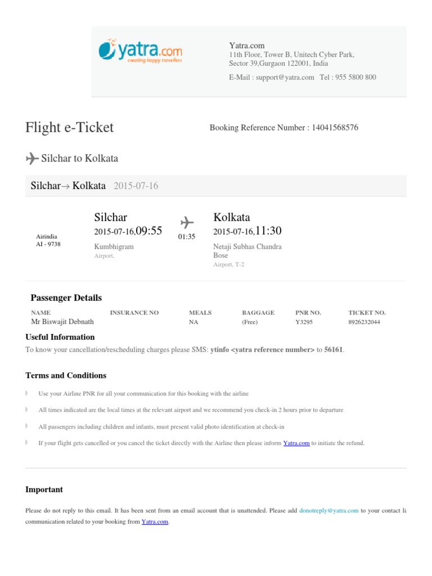This screenshot has height=576, width=432.
Task: Click the bullet marker before 'Use your Airline PNR'
Action: point(27,394)
